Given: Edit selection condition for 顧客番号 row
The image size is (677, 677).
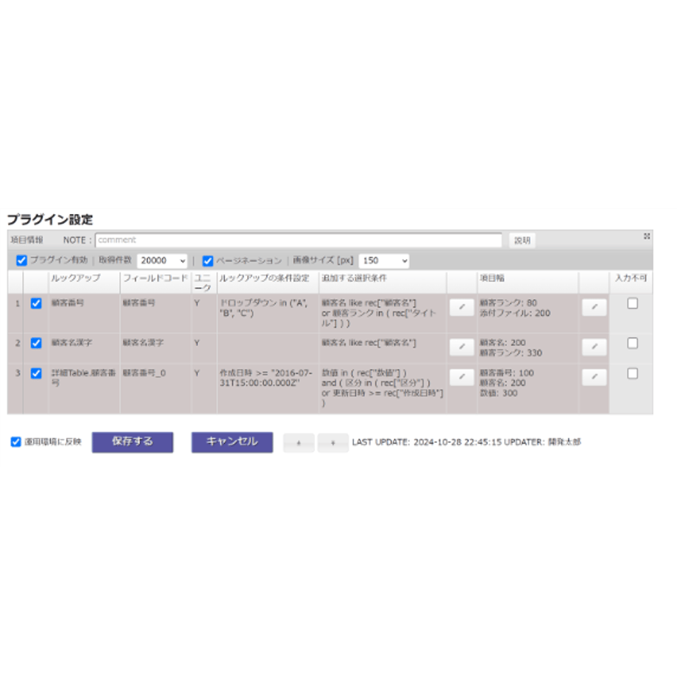Looking at the screenshot, I should tap(461, 308).
